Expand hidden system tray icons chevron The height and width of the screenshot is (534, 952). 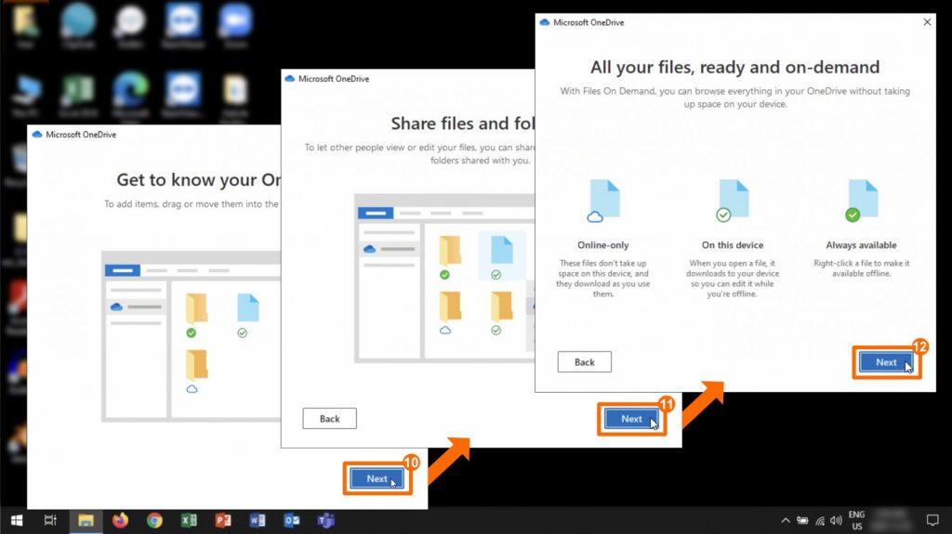point(785,521)
